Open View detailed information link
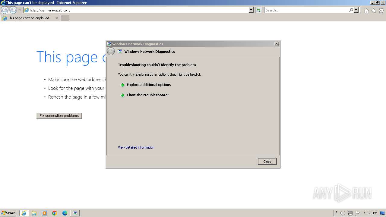 coord(136,147)
